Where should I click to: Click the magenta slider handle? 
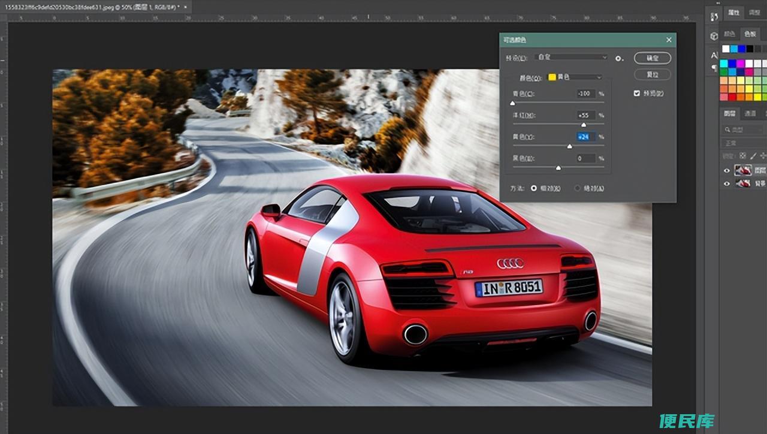pyautogui.click(x=584, y=125)
